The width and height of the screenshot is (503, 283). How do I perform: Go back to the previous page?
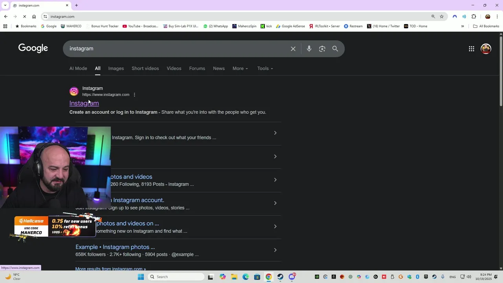6,17
